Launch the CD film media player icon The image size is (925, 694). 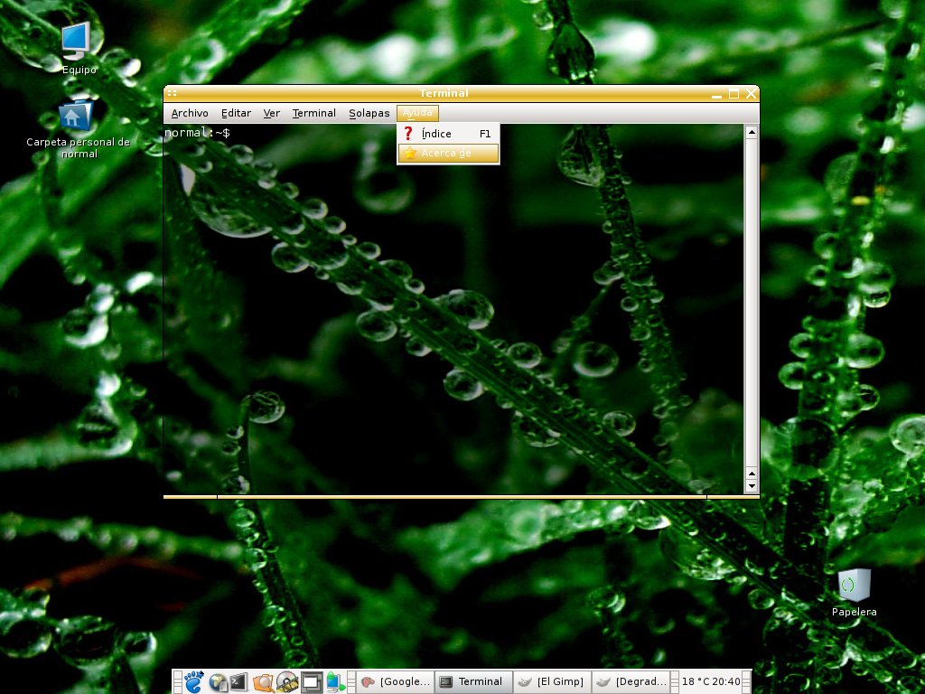pos(287,682)
